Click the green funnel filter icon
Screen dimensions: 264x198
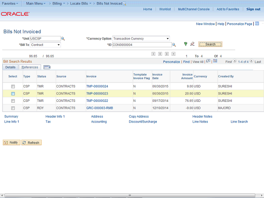(x=186, y=44)
